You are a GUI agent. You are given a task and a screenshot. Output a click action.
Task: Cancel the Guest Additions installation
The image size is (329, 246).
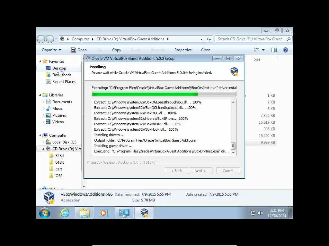228,171
